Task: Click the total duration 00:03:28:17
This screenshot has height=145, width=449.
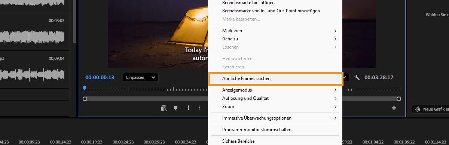Action: 379,77
